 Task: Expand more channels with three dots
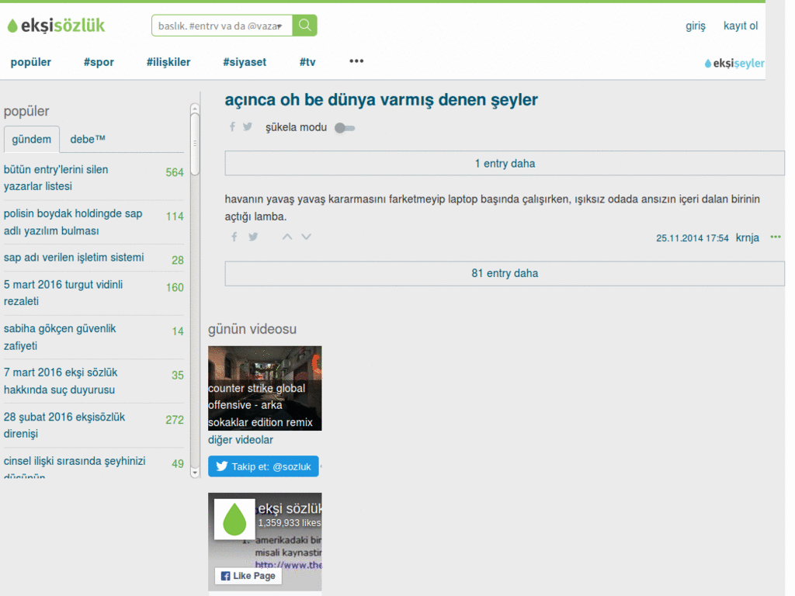click(356, 61)
